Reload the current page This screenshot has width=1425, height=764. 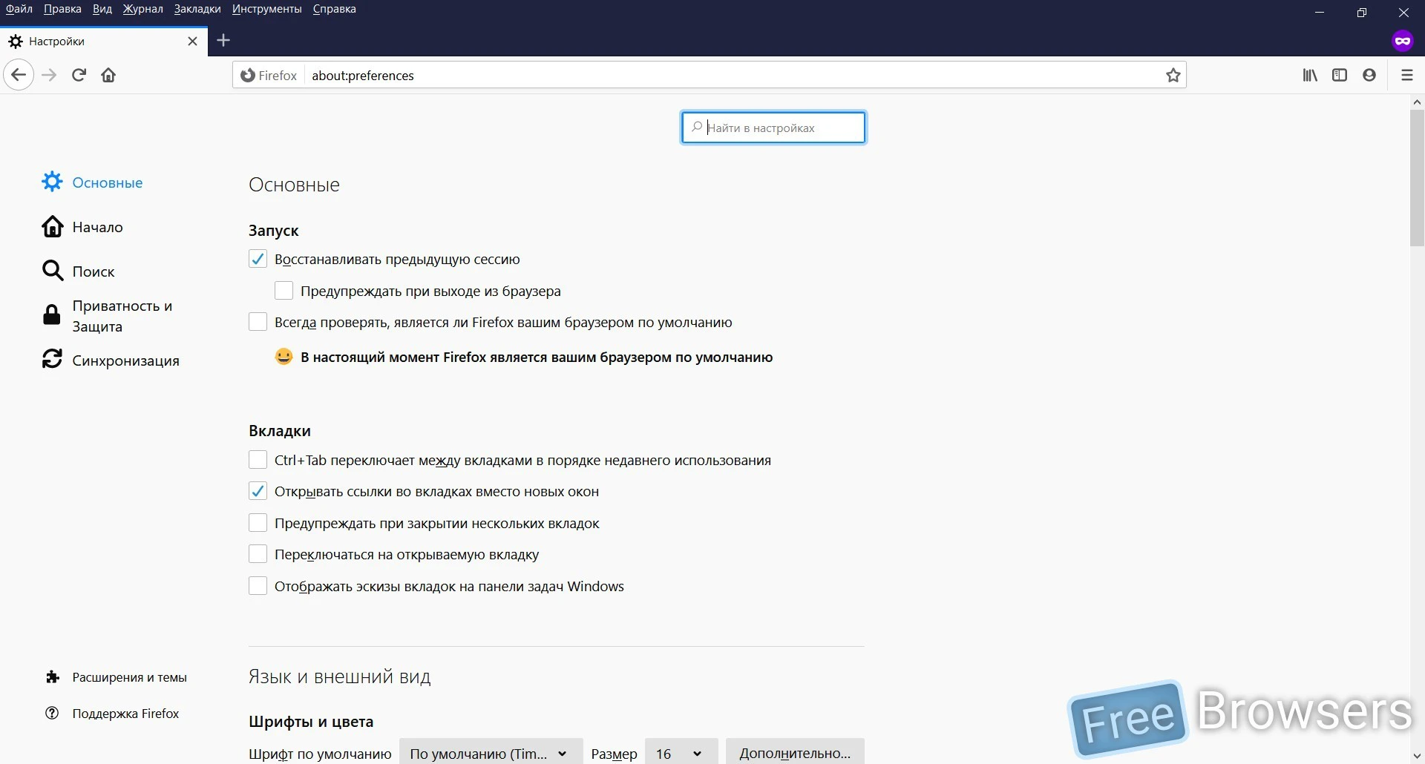pos(79,75)
